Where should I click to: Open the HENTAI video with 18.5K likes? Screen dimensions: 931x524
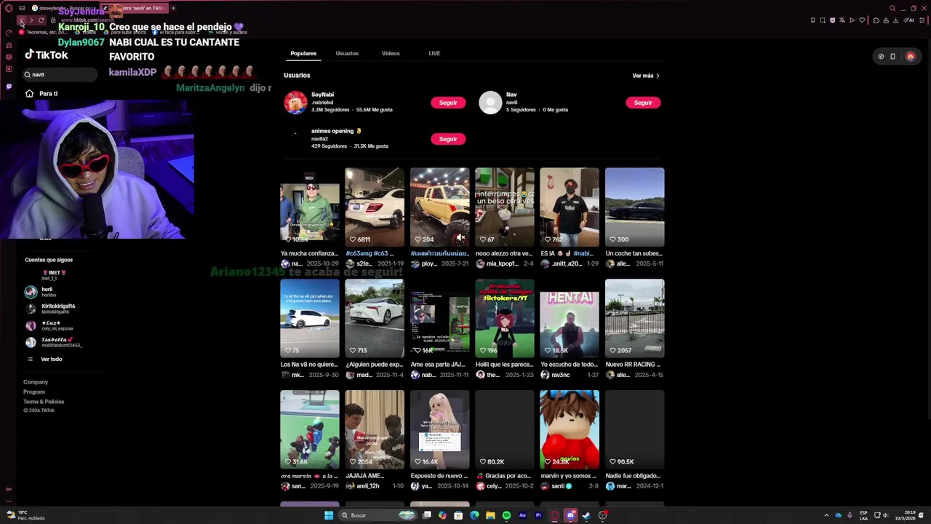point(570,318)
